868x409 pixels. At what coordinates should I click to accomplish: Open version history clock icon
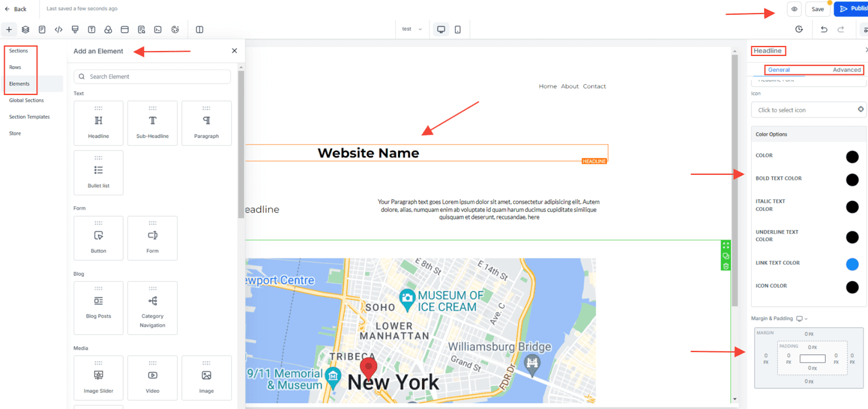pos(799,29)
